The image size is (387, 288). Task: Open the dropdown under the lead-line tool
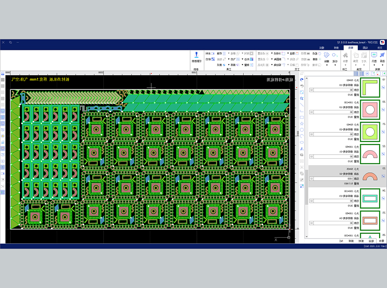point(335,65)
